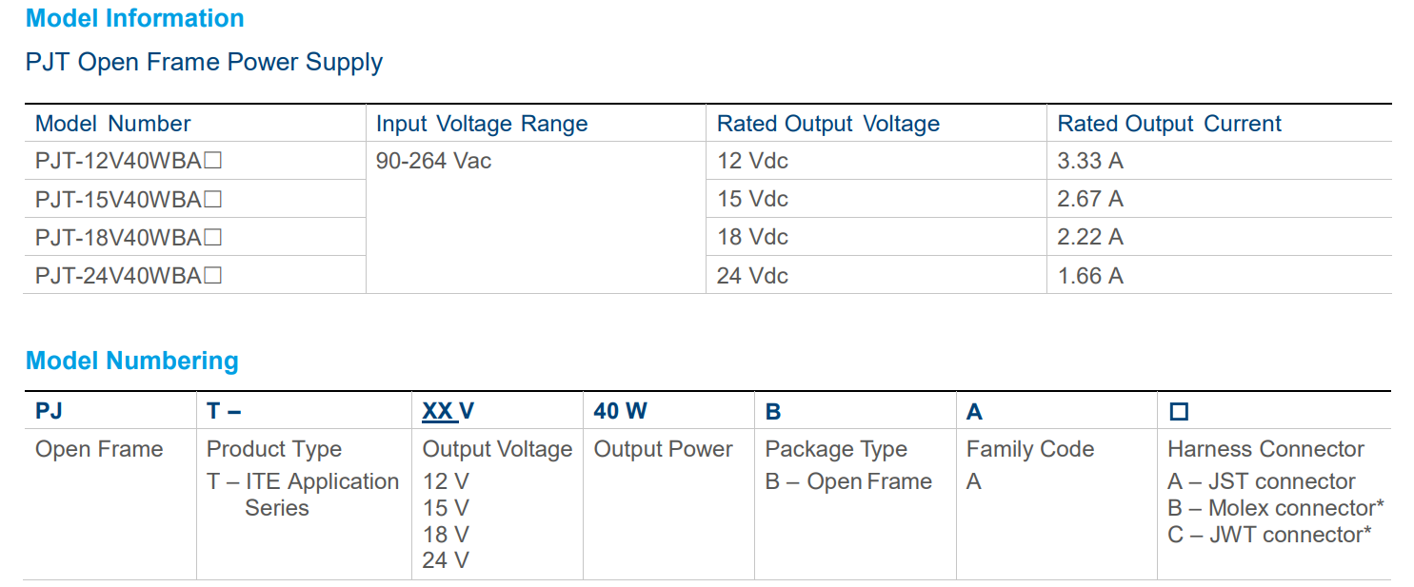Screen dimensions: 1414x587
Task: Click the square placeholder above Harness Connector
Action: coord(1179,412)
